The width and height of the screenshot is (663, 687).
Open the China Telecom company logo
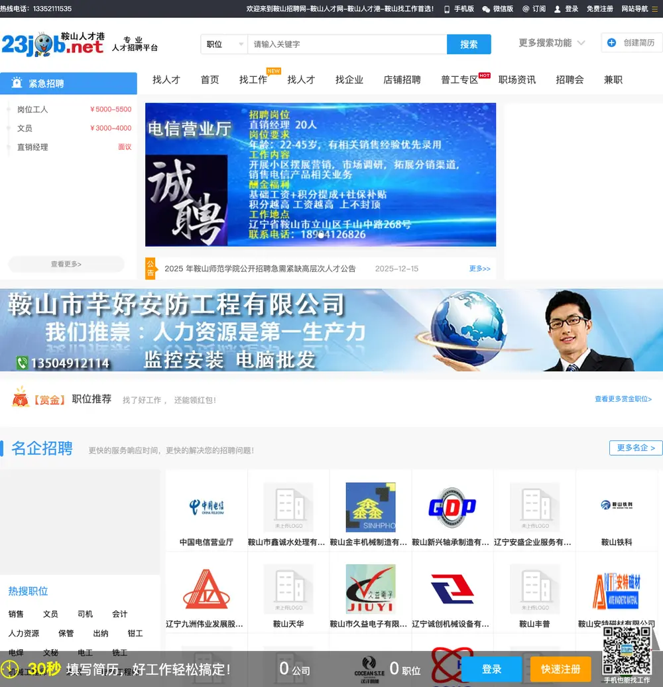pos(206,507)
